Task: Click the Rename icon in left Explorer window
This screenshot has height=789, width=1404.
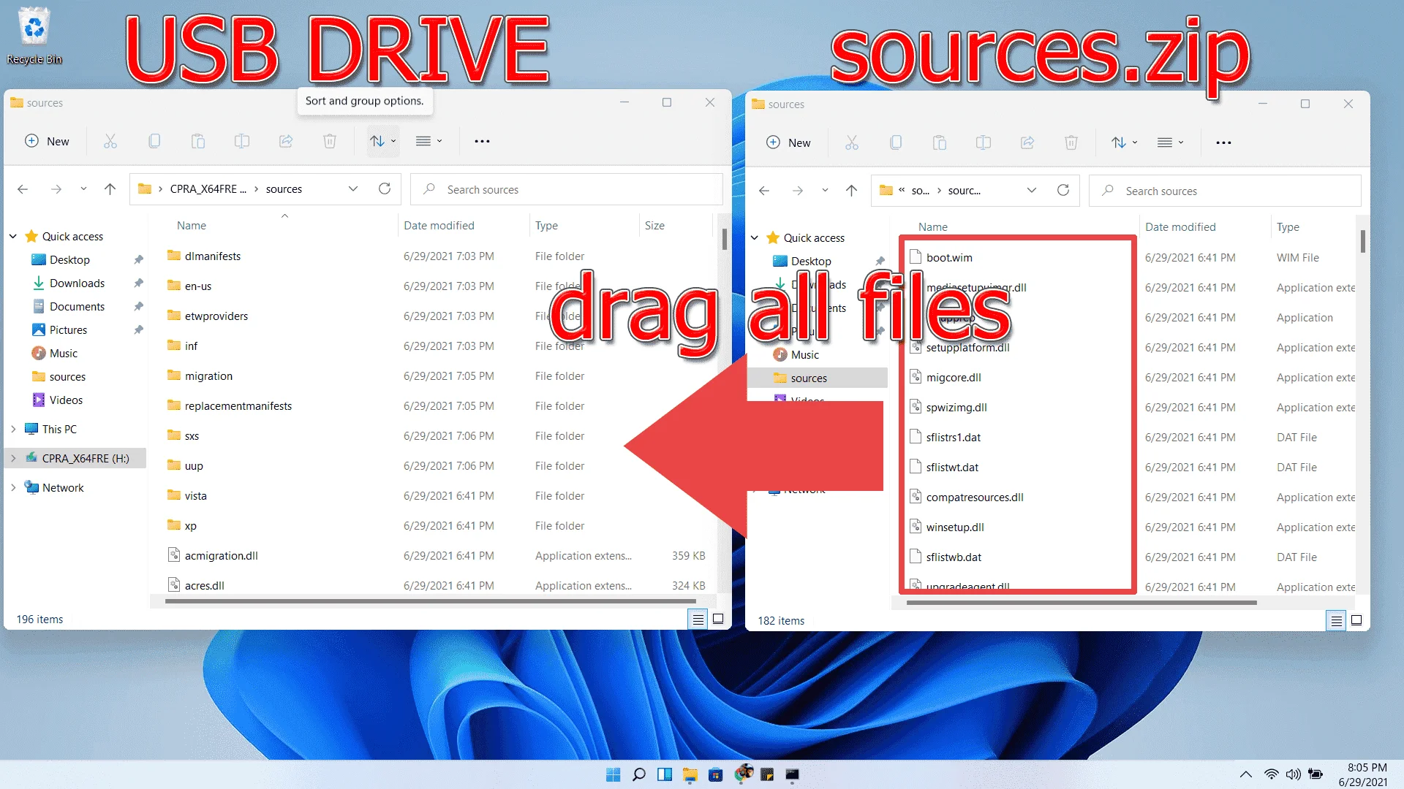Action: [242, 141]
